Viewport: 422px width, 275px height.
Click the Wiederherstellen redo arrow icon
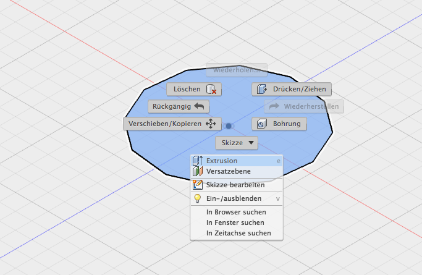274,106
